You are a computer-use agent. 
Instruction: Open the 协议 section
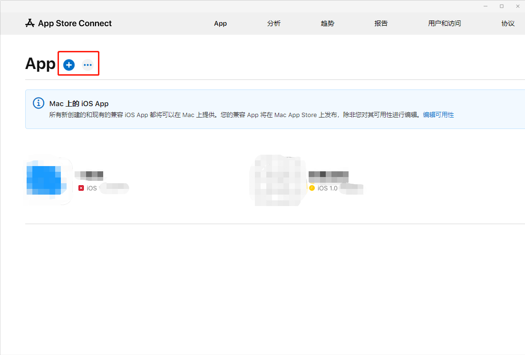[508, 23]
